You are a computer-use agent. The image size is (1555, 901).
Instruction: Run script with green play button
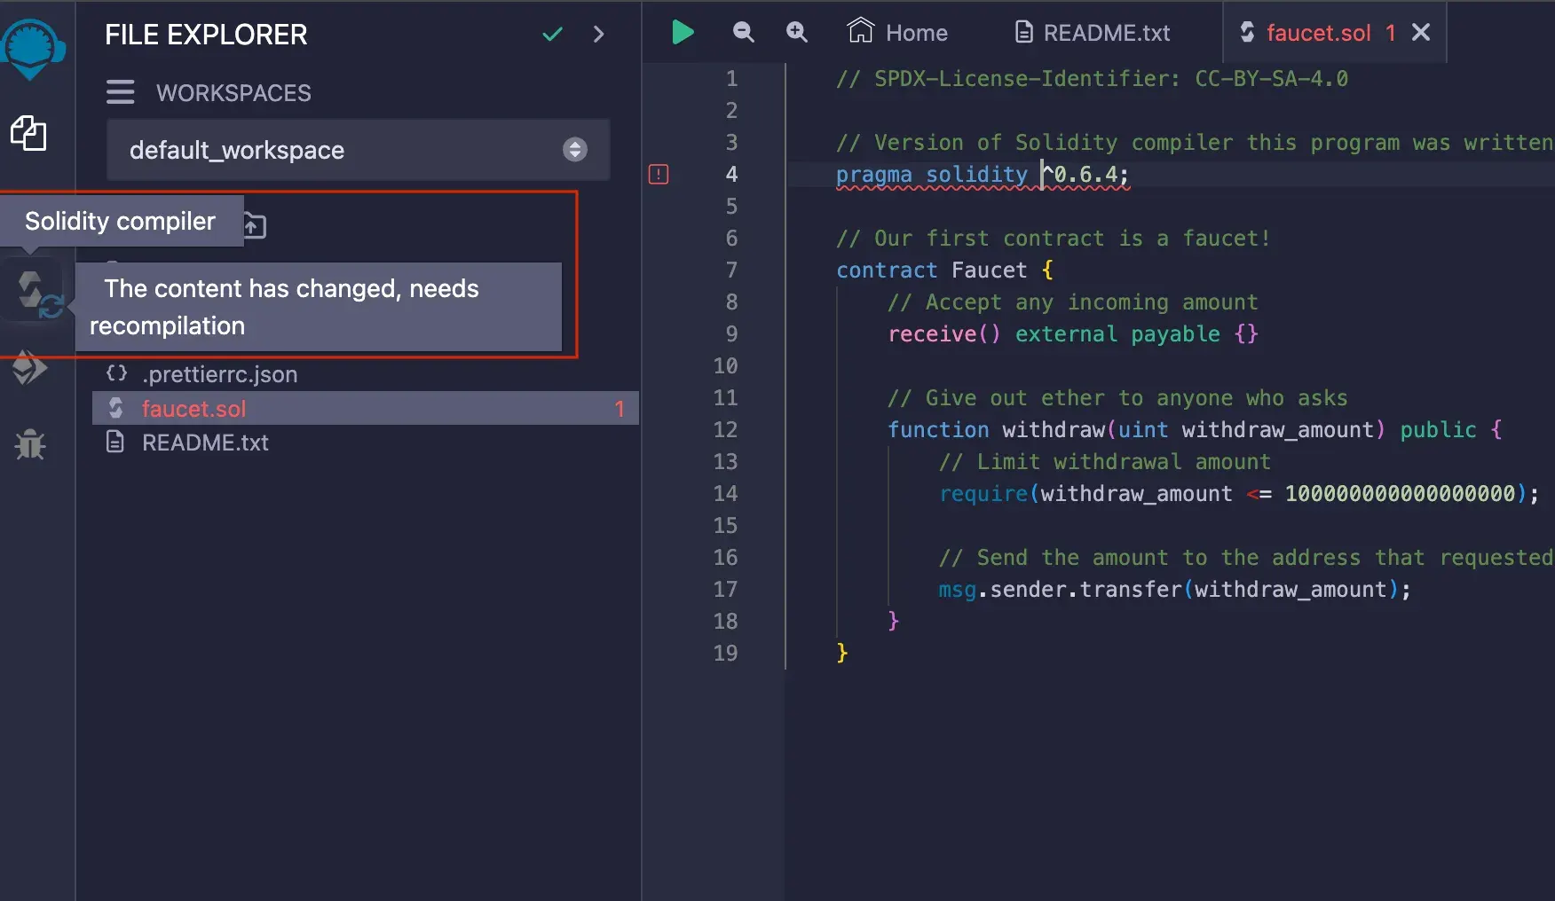tap(682, 33)
